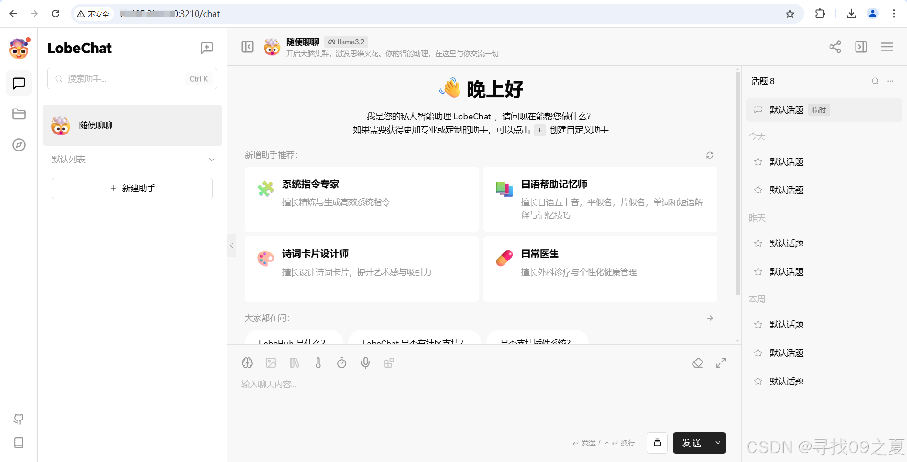The image size is (907, 462).
Task: Open the Discover compass in the sidebar
Action: tap(19, 145)
